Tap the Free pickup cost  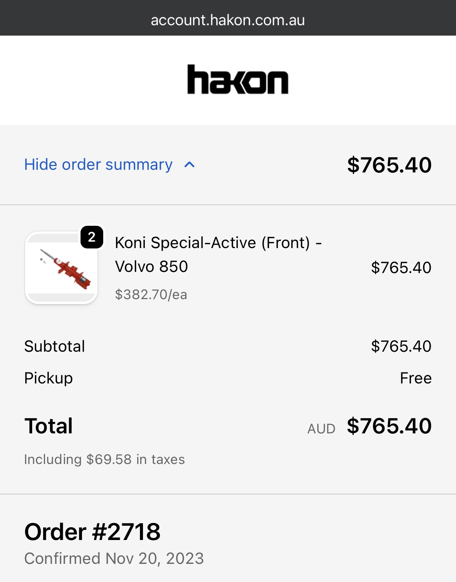[x=416, y=378]
